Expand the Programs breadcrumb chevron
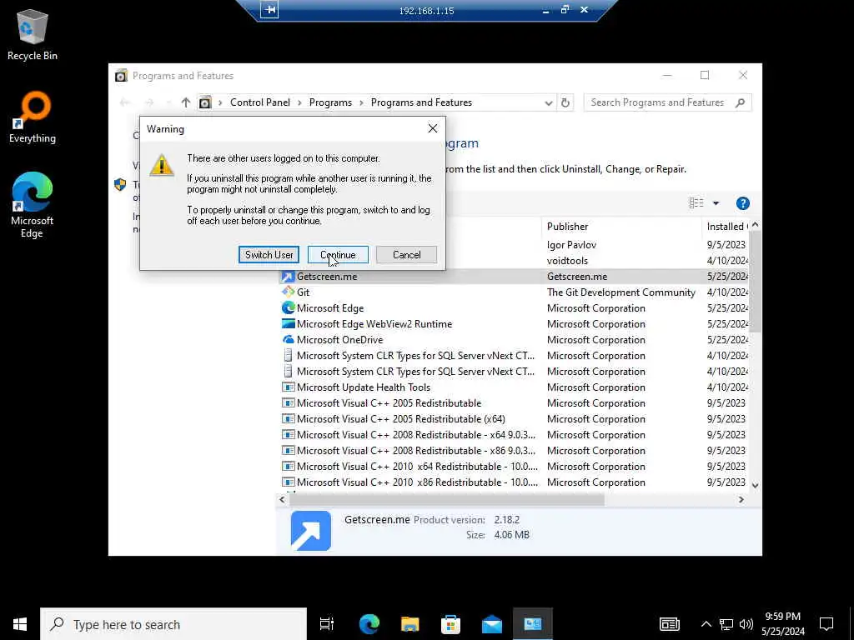 362,102
